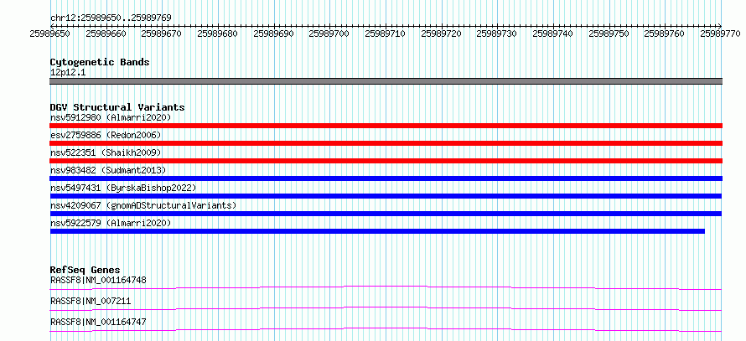
Task: Click the nsv5922579 (Almarri2020) label
Action: click(111, 223)
